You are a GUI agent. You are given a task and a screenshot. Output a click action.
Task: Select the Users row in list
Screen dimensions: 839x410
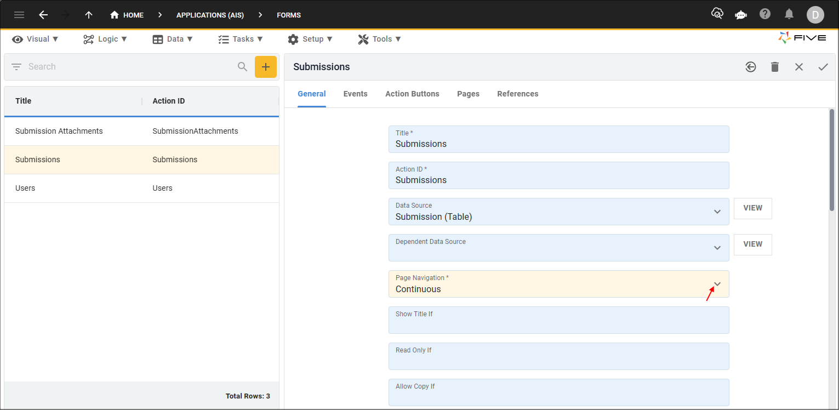(x=141, y=188)
